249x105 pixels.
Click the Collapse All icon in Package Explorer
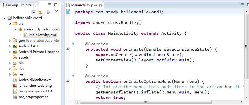(33, 12)
